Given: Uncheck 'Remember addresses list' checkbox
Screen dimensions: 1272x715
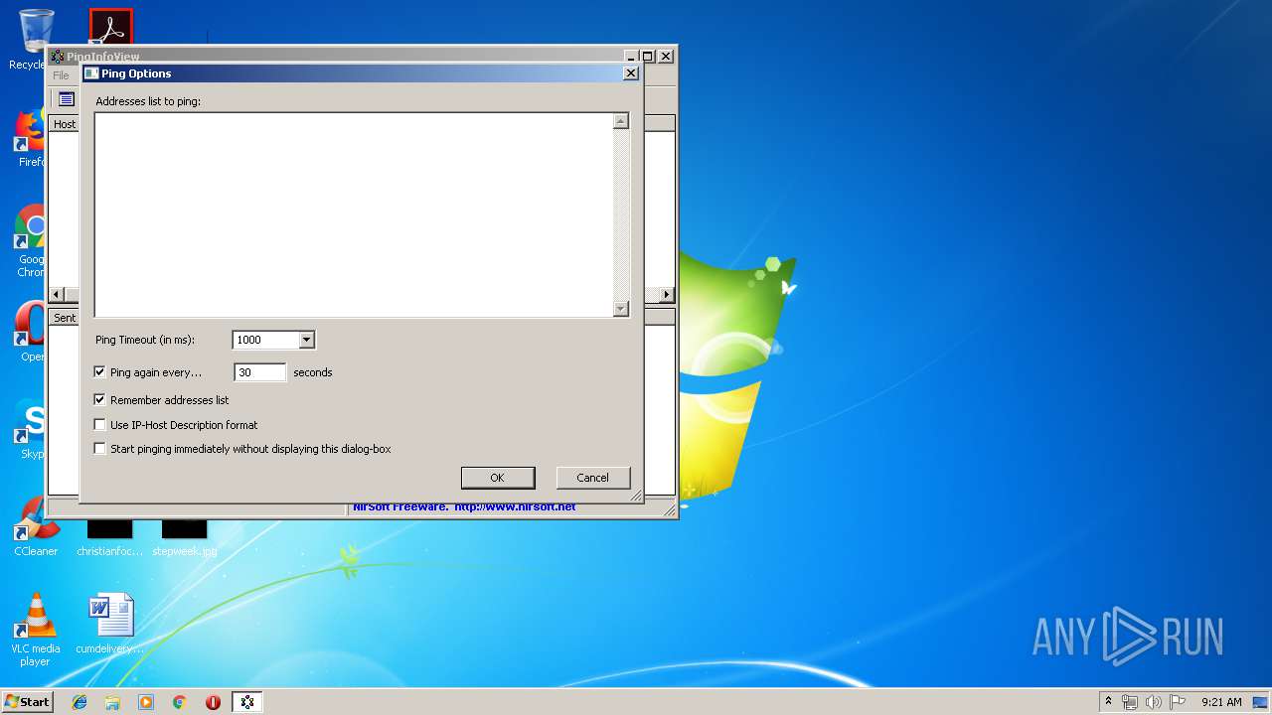Looking at the screenshot, I should coord(99,400).
